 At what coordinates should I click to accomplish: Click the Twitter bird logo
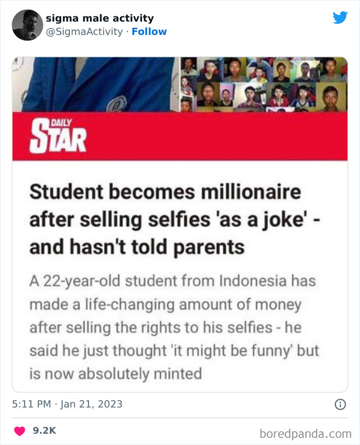pyautogui.click(x=340, y=18)
